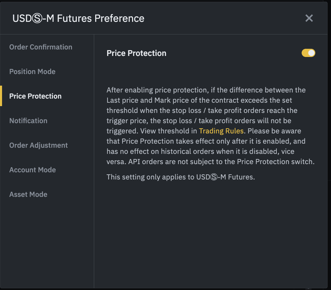Screen dimensions: 331x290
Task: Switch to the Asset Mode tab
Action: (x=28, y=194)
